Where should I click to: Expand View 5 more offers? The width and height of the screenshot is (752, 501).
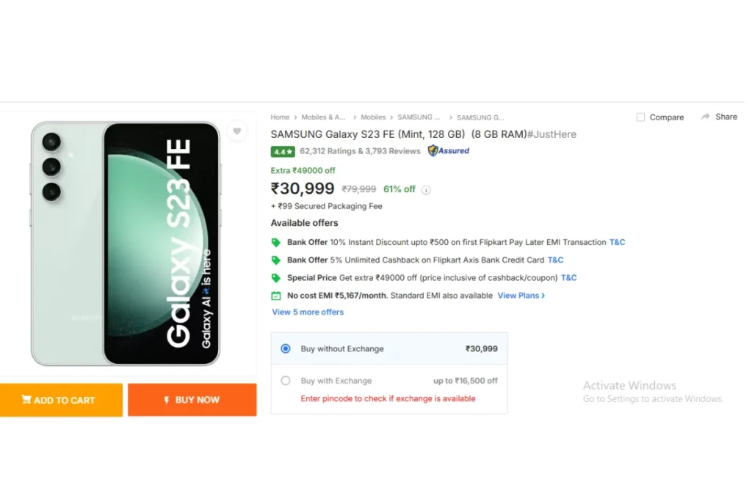click(x=308, y=312)
